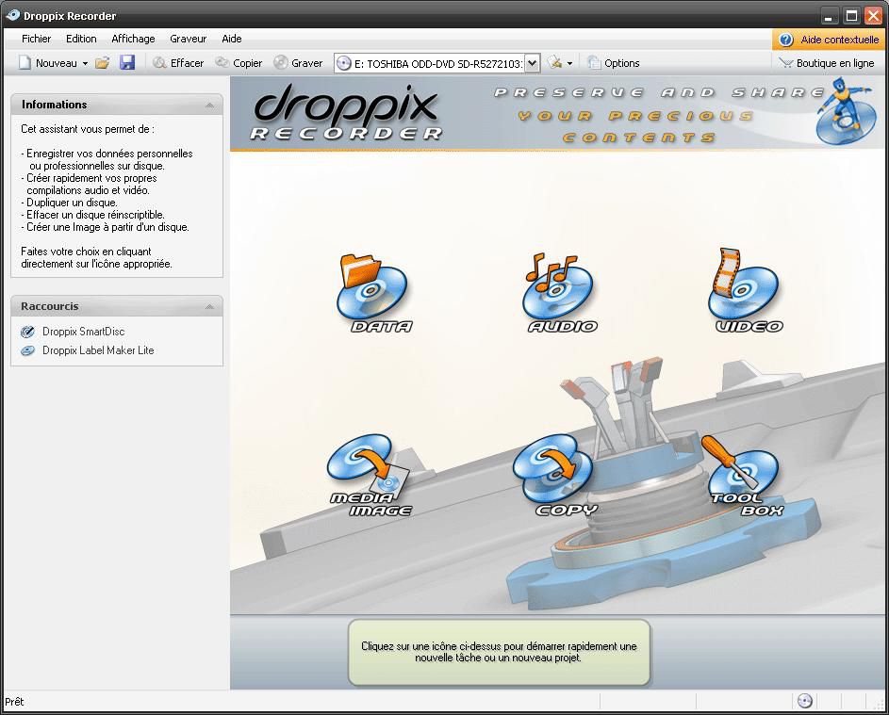Click the drive tools icon next to drive selector
The image size is (889, 715).
(554, 63)
